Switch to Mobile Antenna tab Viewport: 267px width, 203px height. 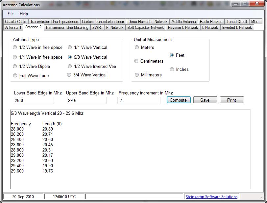tap(183, 22)
